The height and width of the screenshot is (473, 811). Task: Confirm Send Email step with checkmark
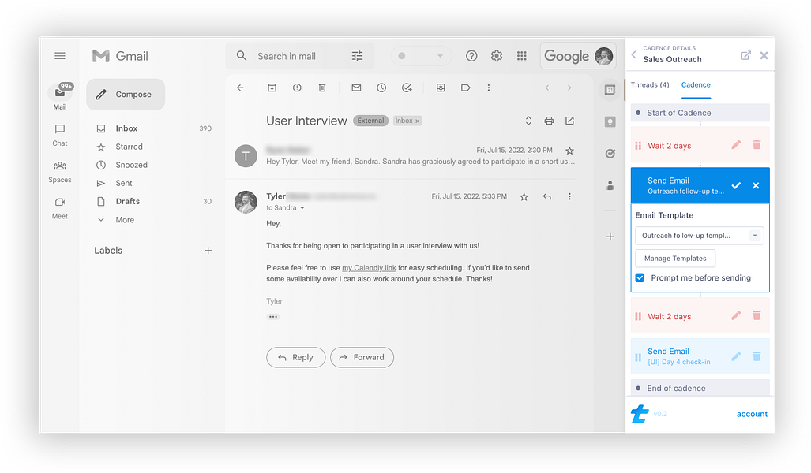tap(736, 185)
